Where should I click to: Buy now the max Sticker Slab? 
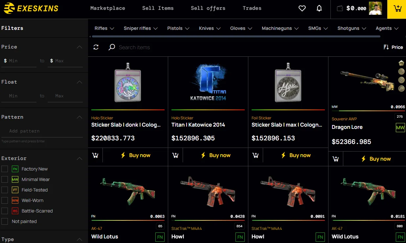point(296,155)
